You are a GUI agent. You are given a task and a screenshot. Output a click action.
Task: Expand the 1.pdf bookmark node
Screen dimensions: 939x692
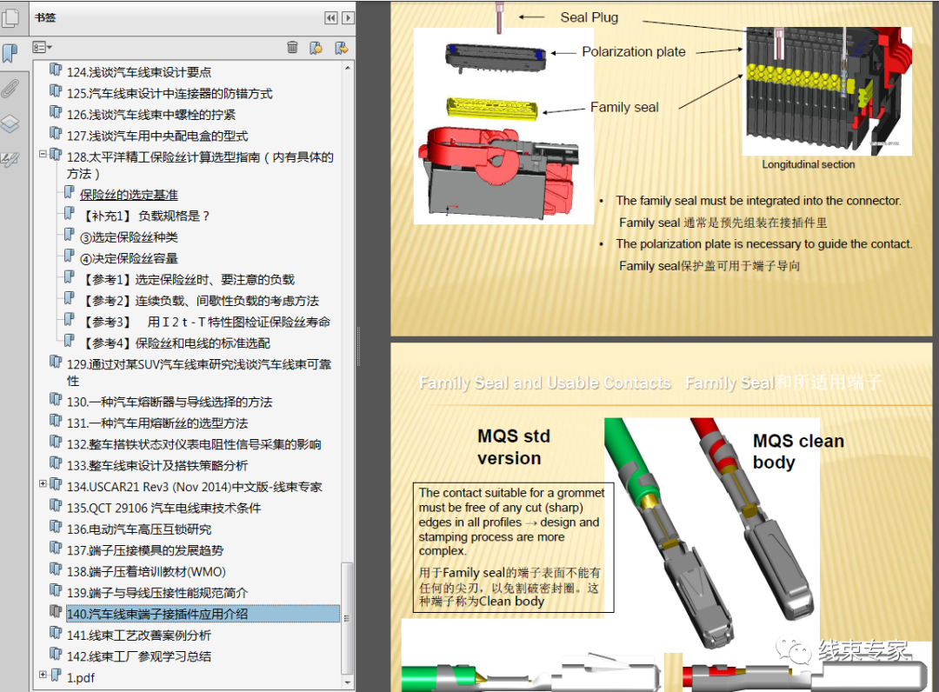[43, 673]
